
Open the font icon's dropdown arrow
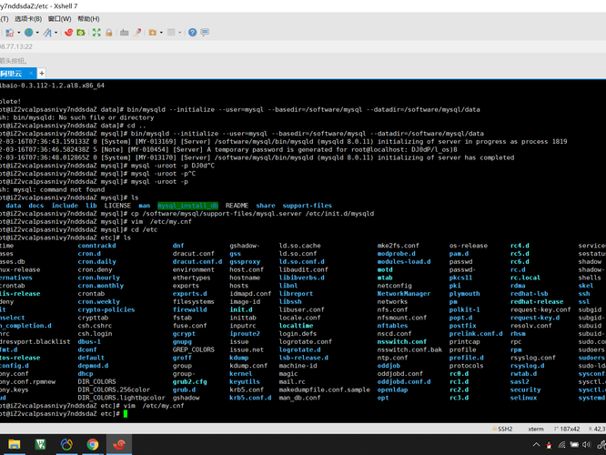(56, 33)
